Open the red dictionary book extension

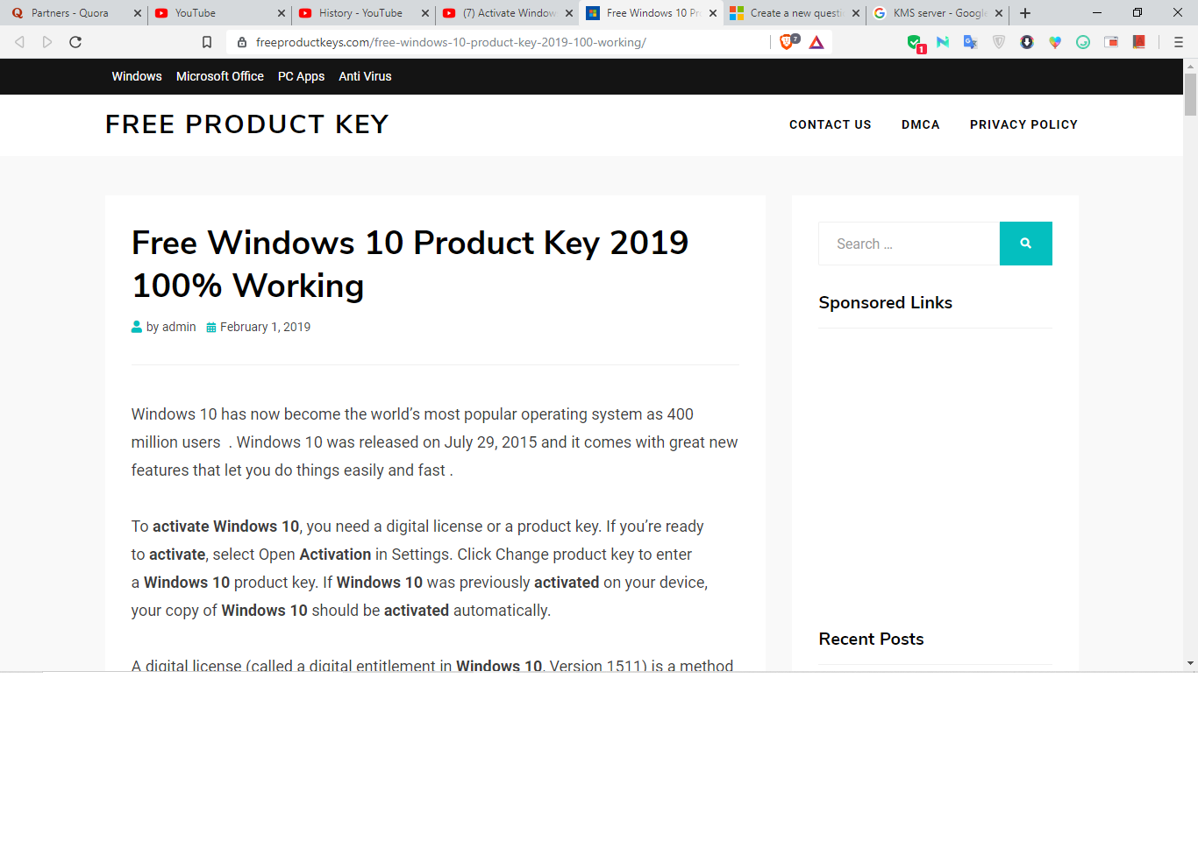(1139, 42)
